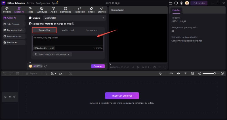Open the layout switch icon in title bar

[x=170, y=3]
